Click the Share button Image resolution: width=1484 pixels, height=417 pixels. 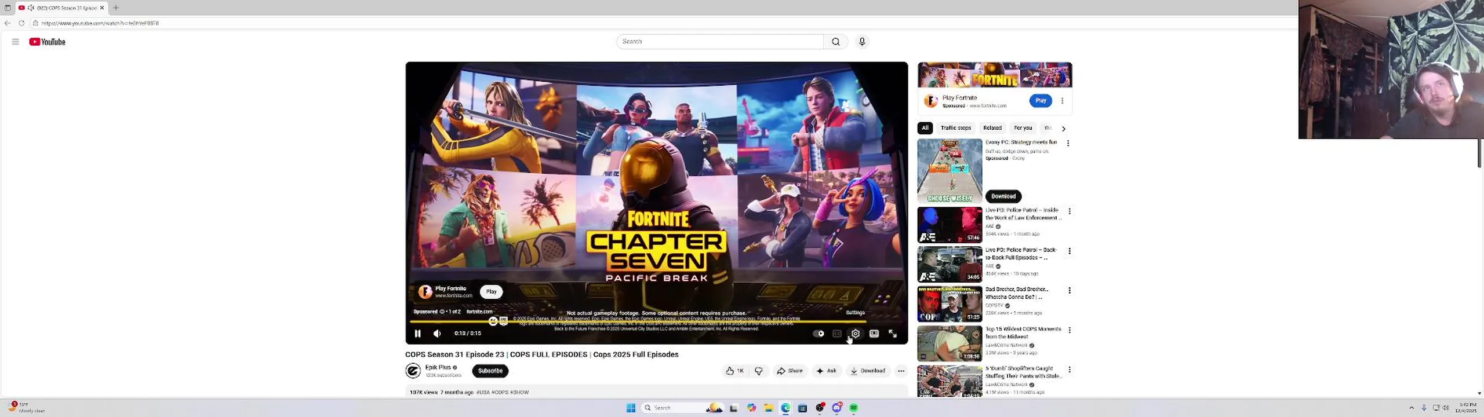coord(790,371)
